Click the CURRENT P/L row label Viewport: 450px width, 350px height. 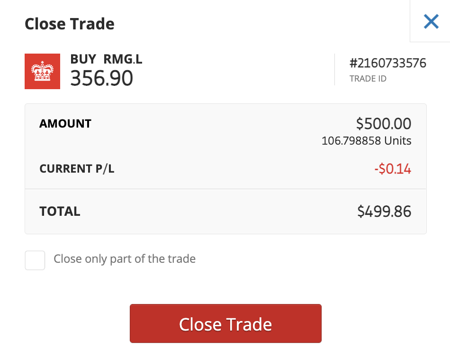[x=77, y=169]
